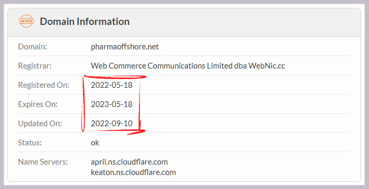Click the Registered On: label

pyautogui.click(x=44, y=85)
